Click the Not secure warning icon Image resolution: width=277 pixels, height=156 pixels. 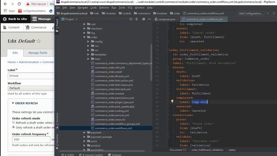[x=28, y=4]
